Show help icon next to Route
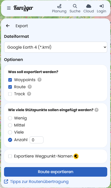The image size is (111, 188). point(30,87)
